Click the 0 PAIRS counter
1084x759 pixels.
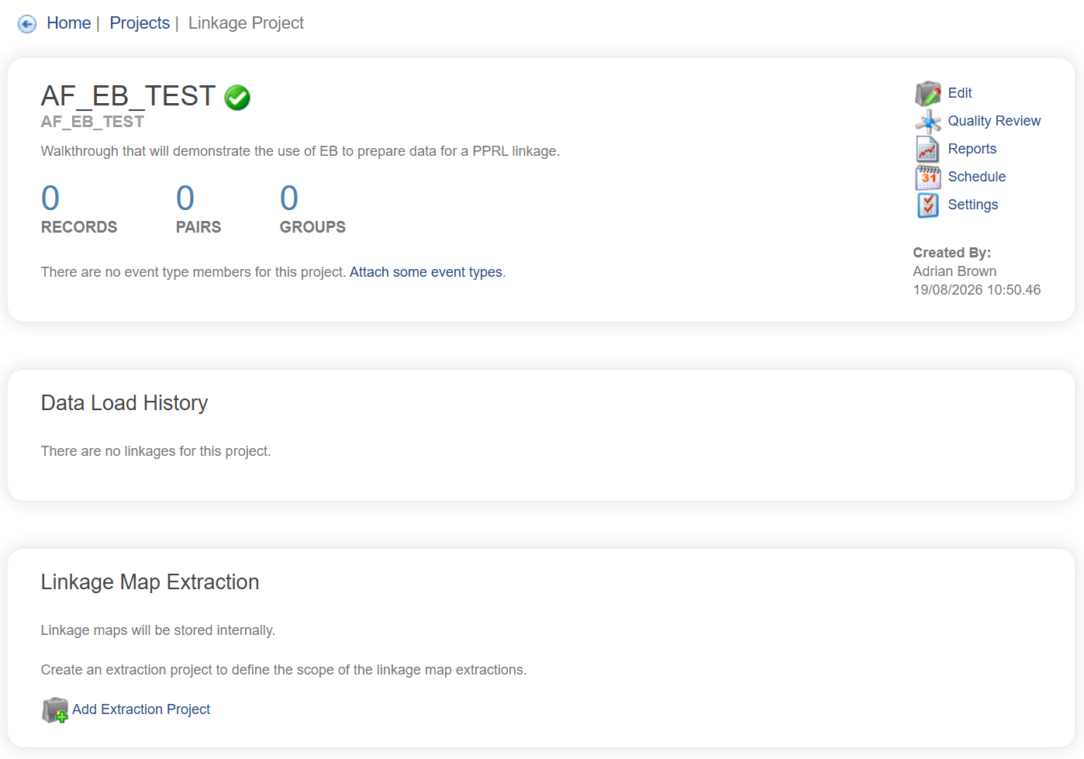(x=199, y=209)
